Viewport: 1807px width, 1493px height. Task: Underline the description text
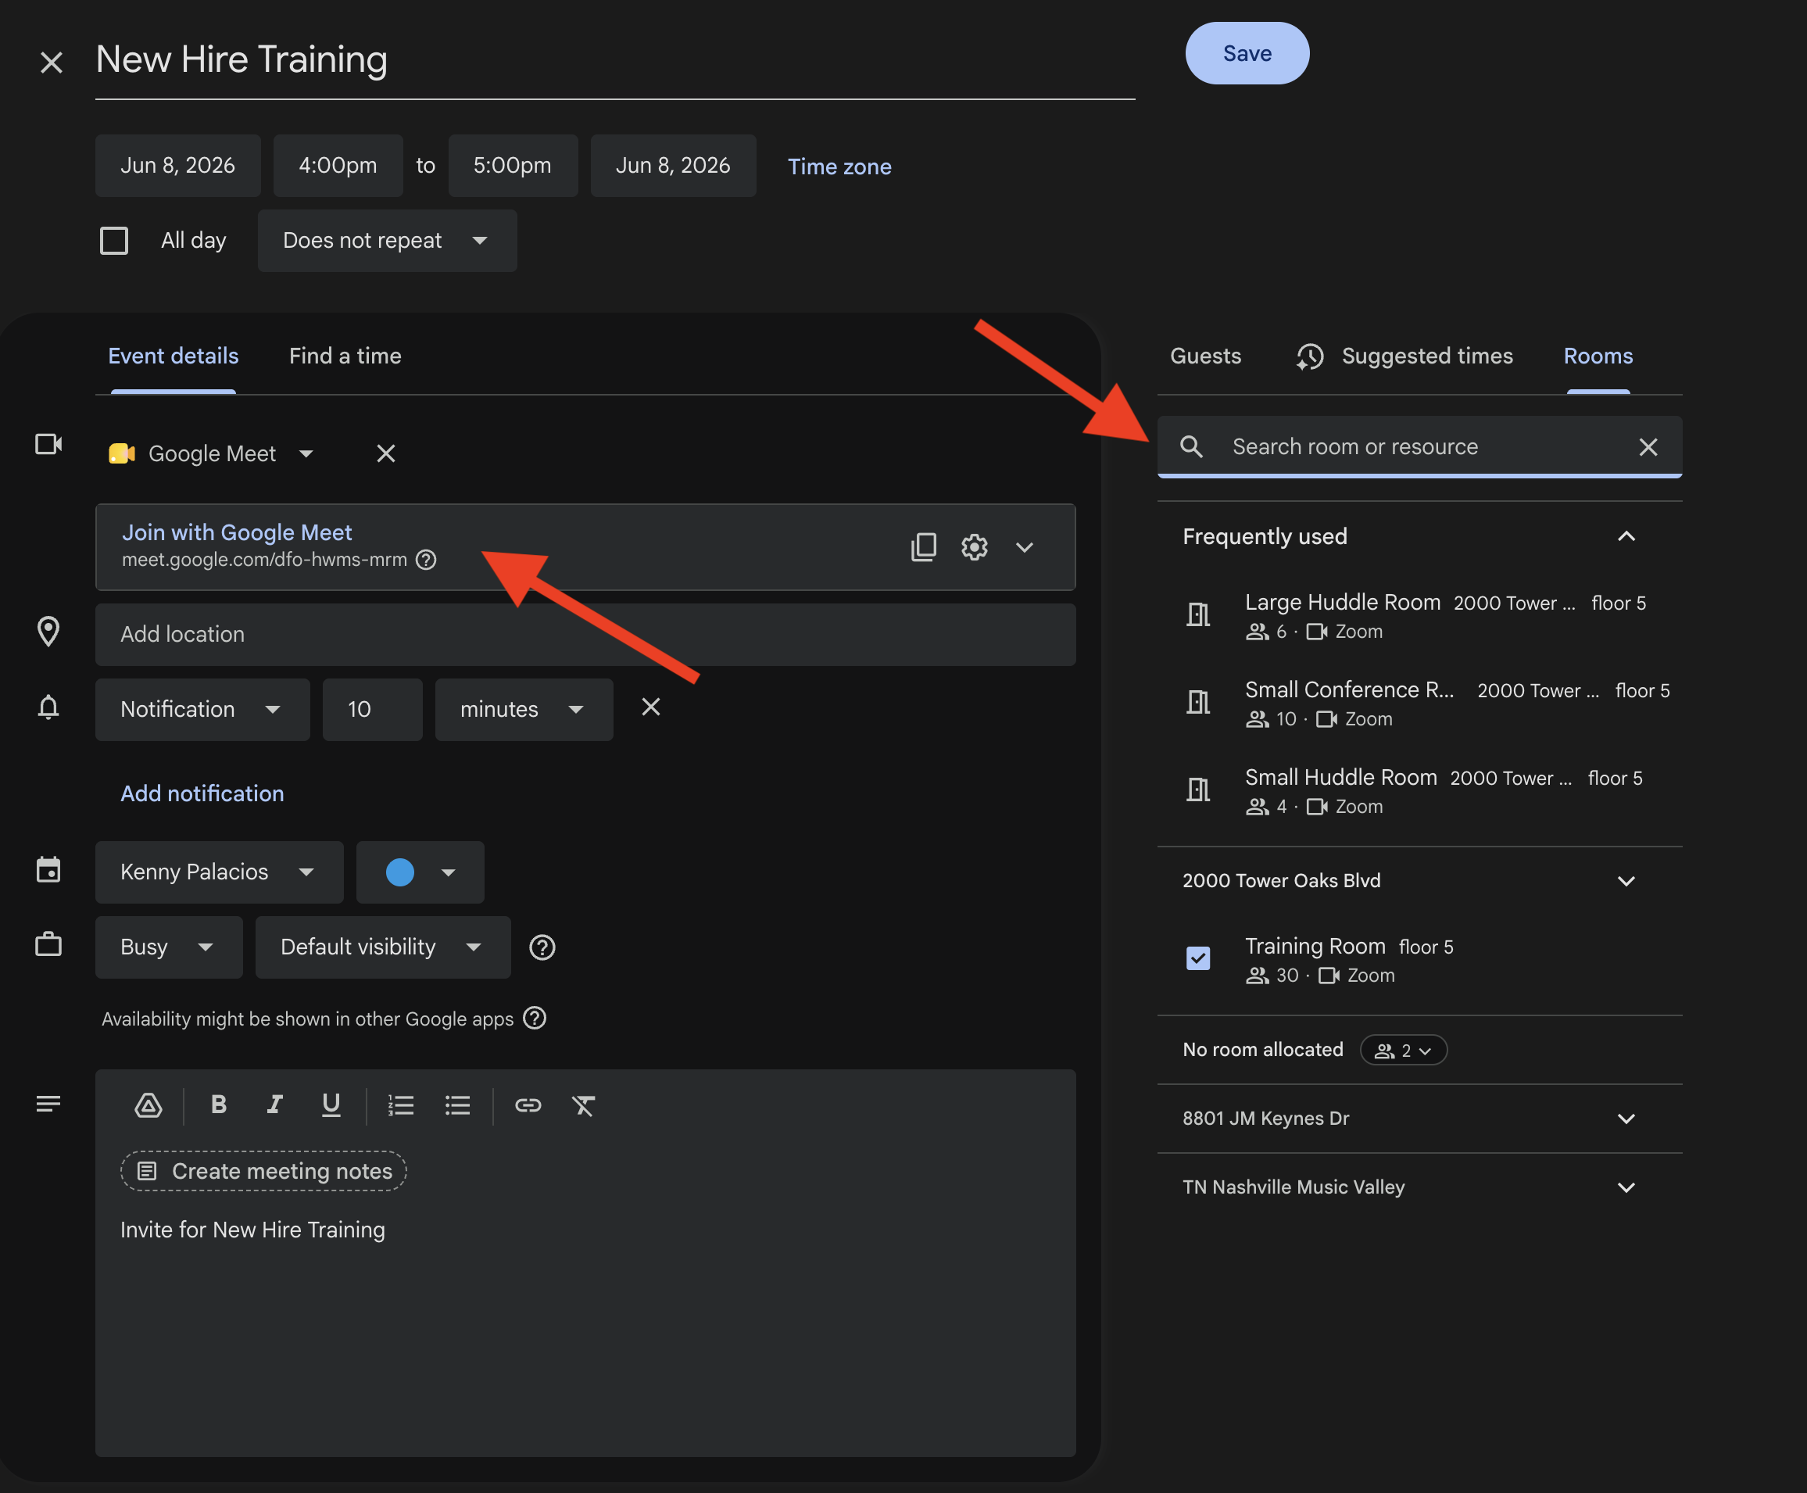[x=331, y=1105]
